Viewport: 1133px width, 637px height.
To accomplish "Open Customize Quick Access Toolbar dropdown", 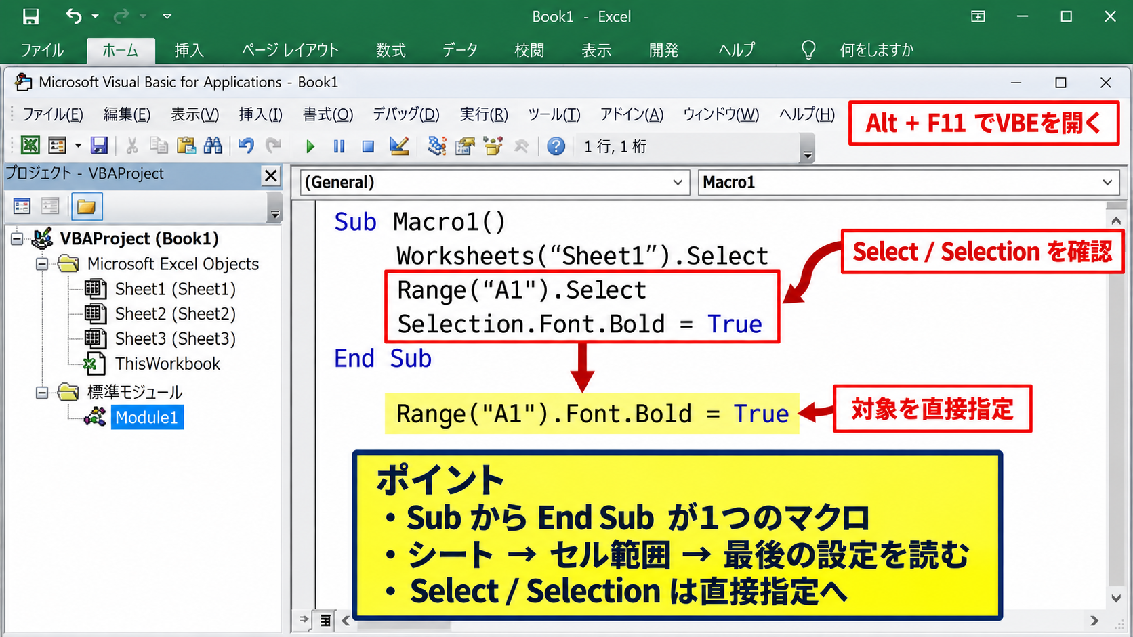I will click(167, 16).
